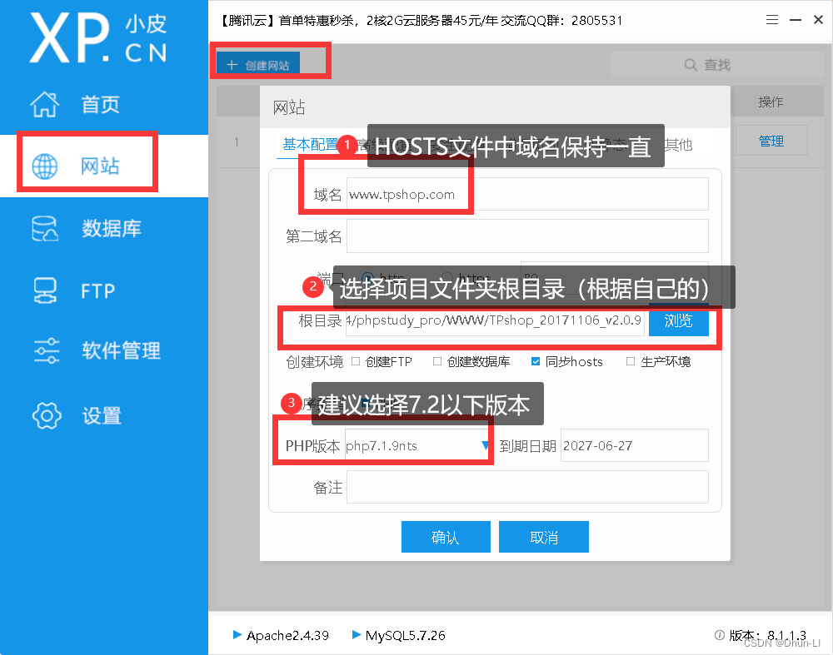Close the phpstudy window
This screenshot has width=833, height=655.
pos(818,20)
